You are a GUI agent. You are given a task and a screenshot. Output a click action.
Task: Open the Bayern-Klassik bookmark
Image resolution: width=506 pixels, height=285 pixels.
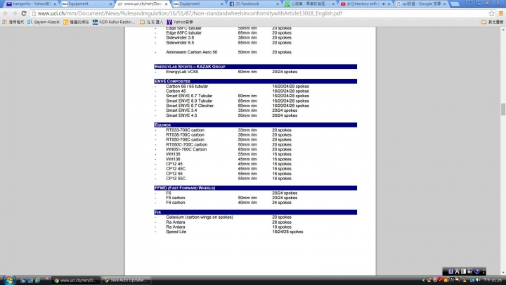pos(44,22)
